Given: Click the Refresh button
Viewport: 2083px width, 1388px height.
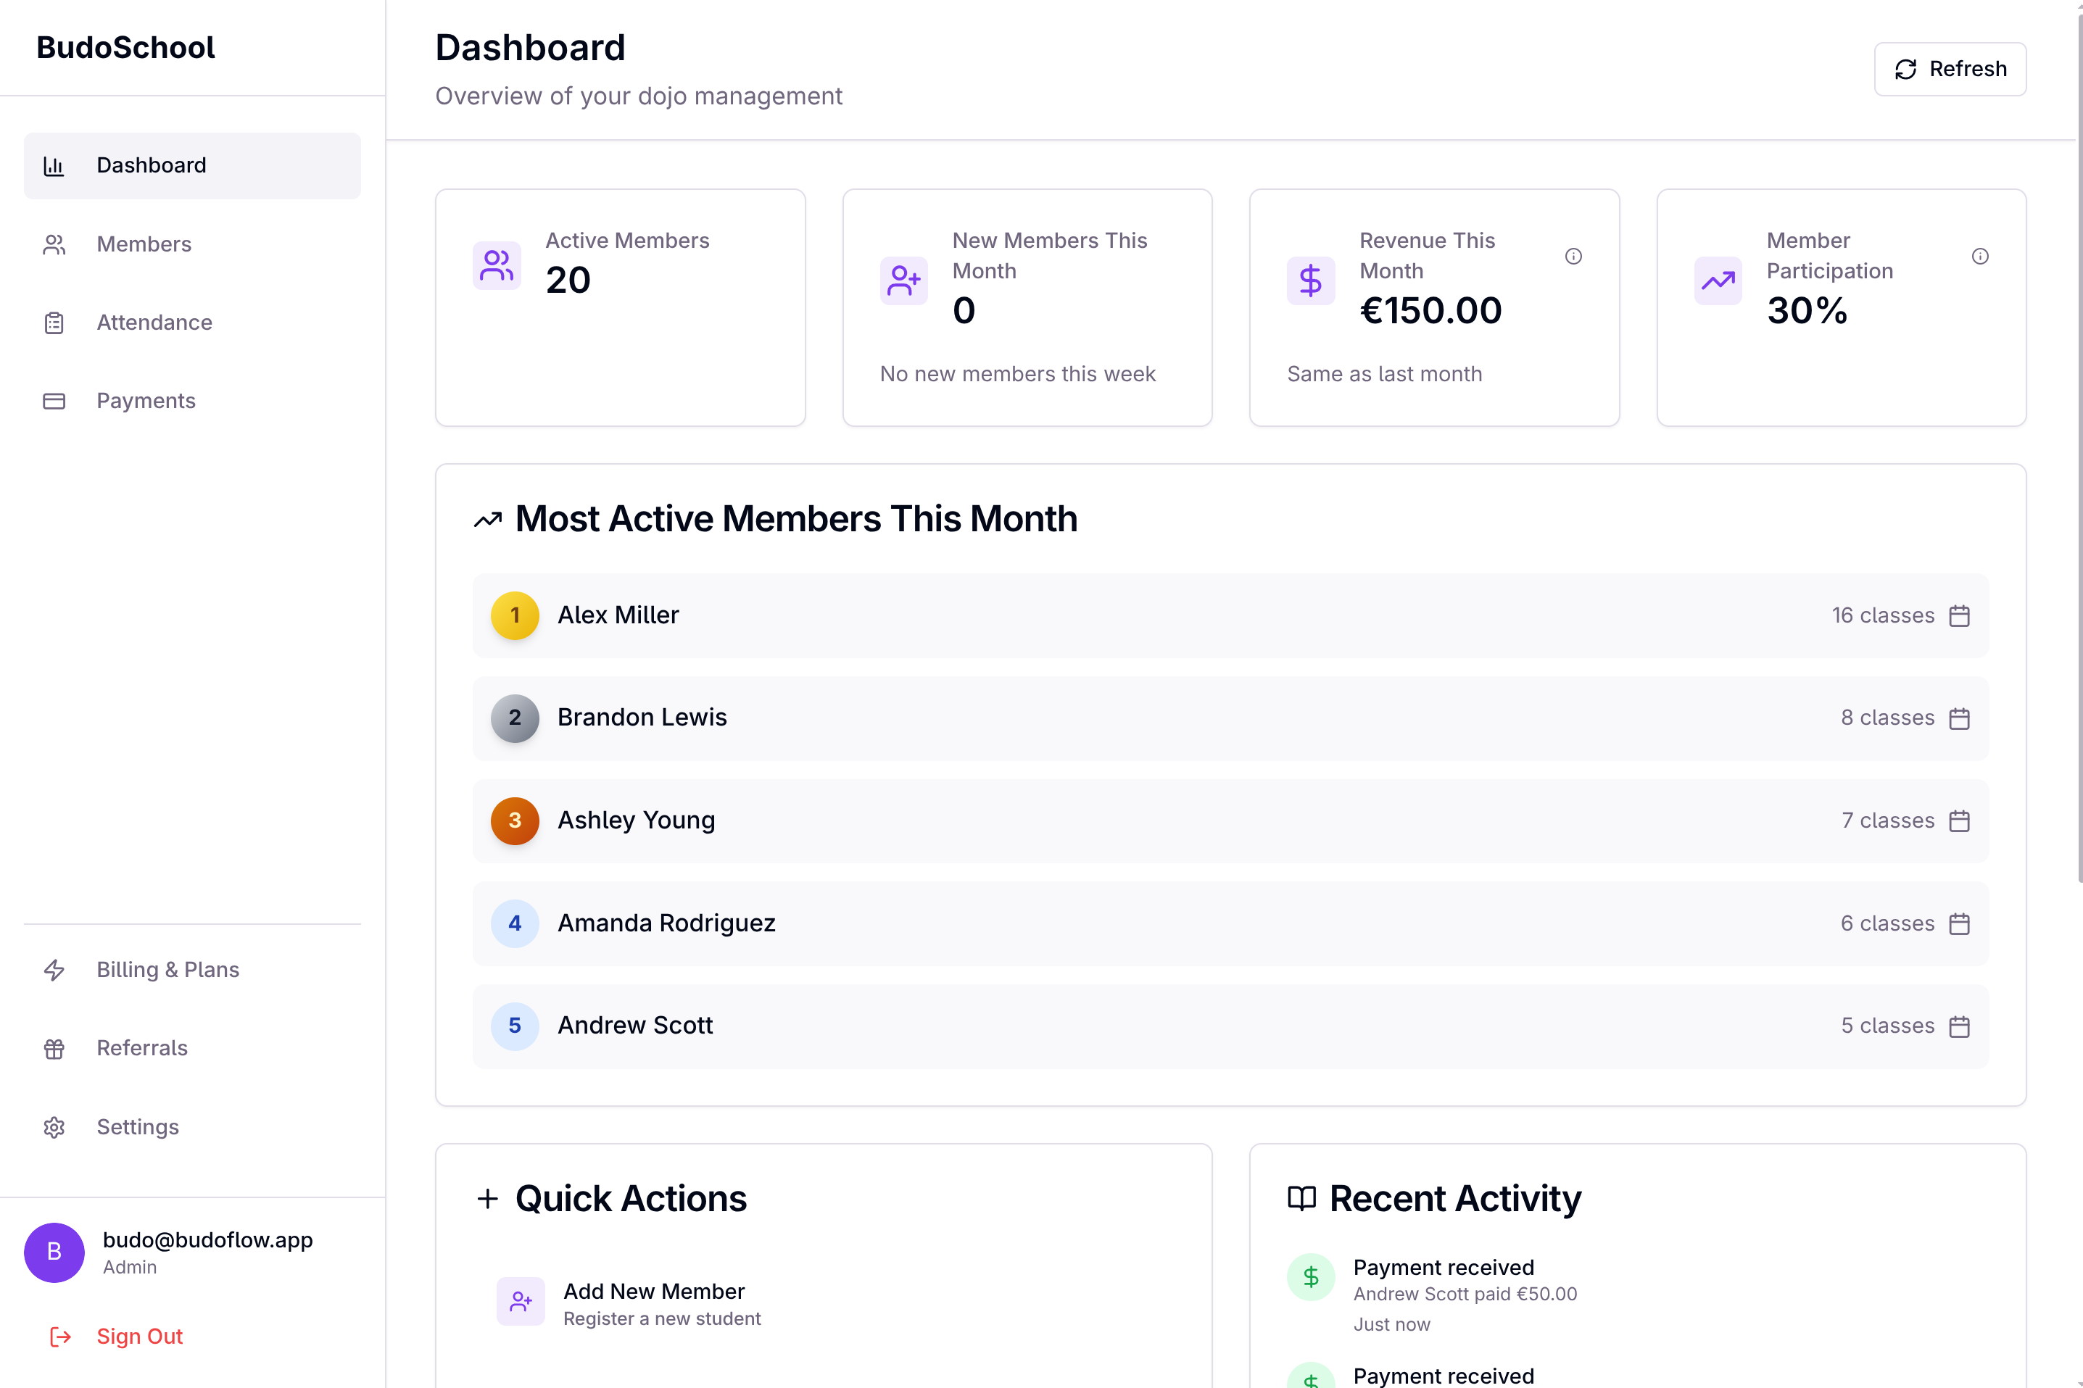Looking at the screenshot, I should coord(1950,68).
